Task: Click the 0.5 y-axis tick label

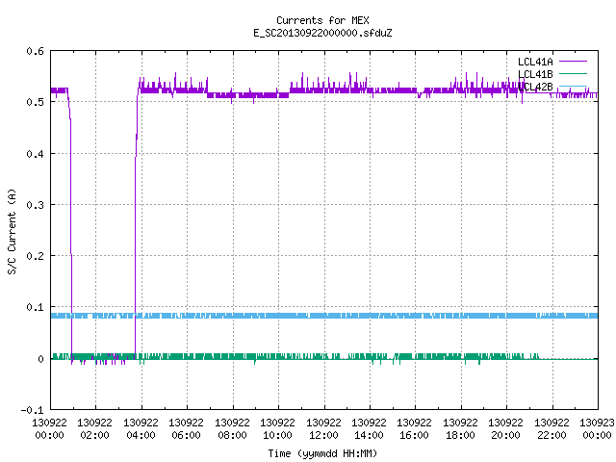Action: pos(35,102)
